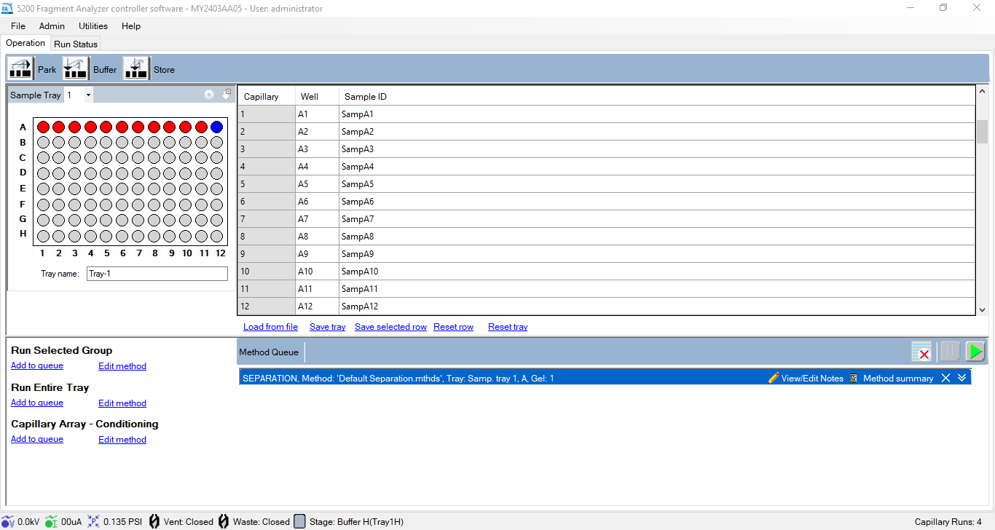Open the Method summary icon in queue row

tap(853, 379)
